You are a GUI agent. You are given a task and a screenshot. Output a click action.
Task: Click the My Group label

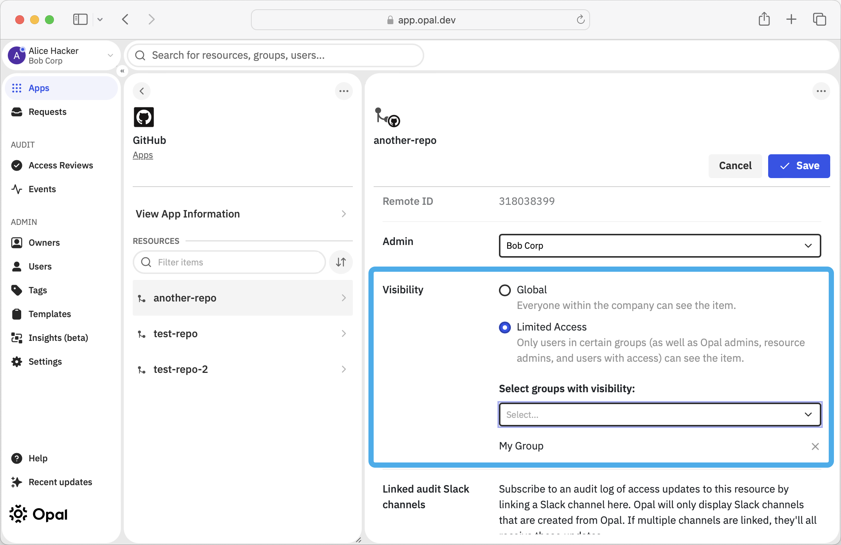tap(521, 446)
